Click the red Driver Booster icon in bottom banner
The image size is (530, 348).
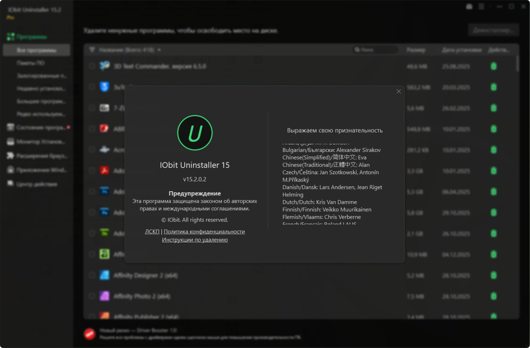(90, 334)
